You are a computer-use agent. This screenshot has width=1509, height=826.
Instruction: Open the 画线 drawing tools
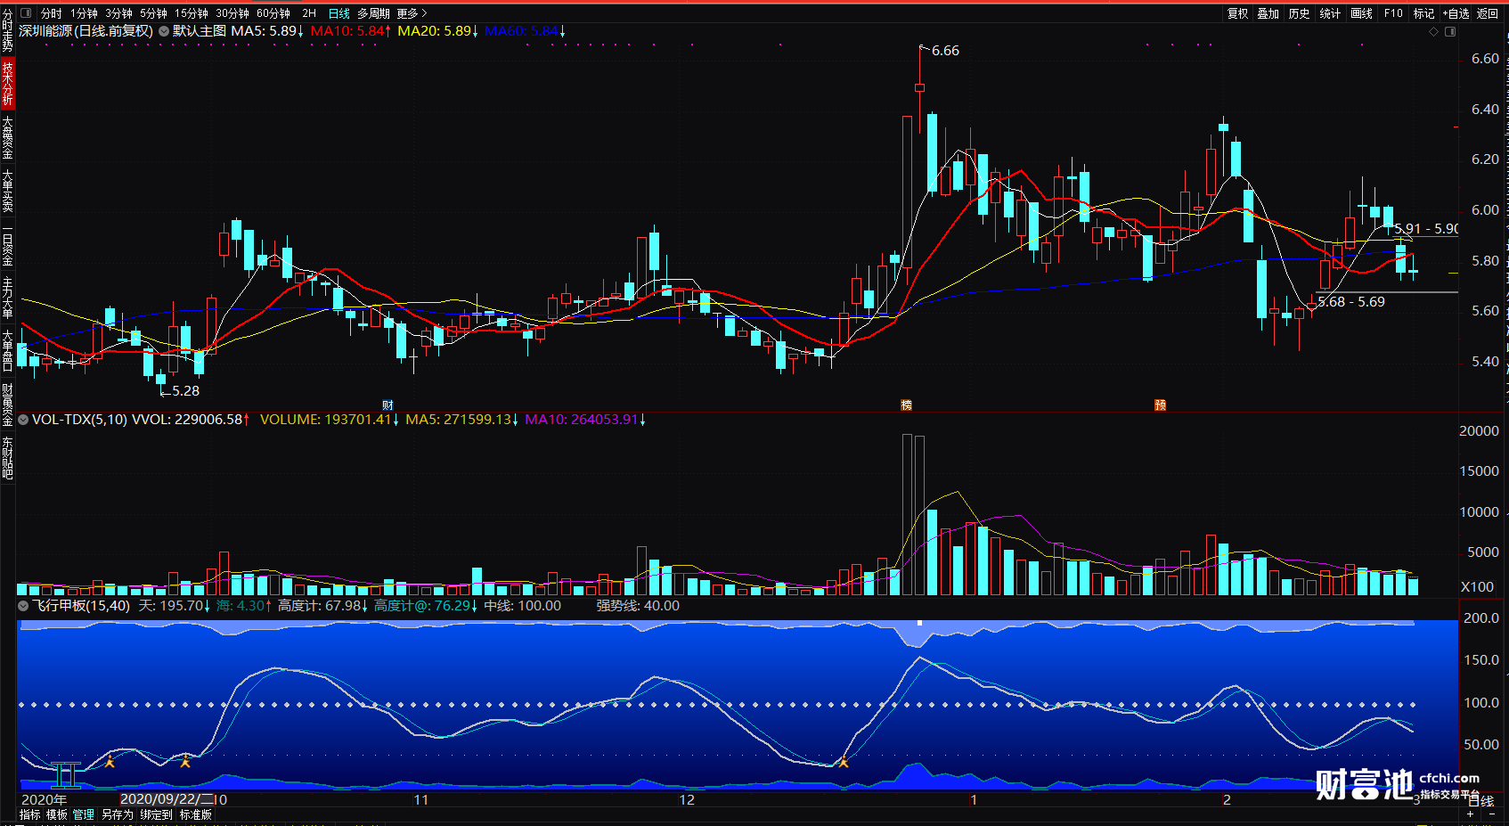pyautogui.click(x=1361, y=13)
